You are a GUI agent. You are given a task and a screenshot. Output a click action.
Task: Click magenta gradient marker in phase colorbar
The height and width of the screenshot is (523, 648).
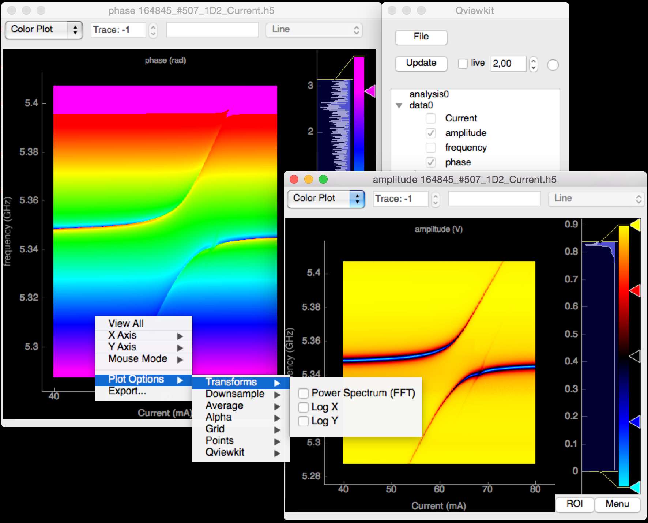tap(370, 91)
